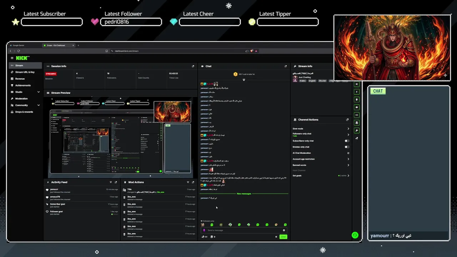Pop out the Mod Actions panel
This screenshot has width=457, height=257.
tap(193, 182)
